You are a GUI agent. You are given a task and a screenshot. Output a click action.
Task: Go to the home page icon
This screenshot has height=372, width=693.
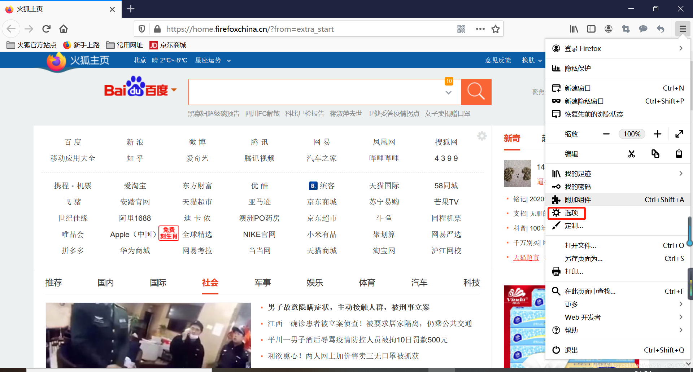[x=64, y=29]
